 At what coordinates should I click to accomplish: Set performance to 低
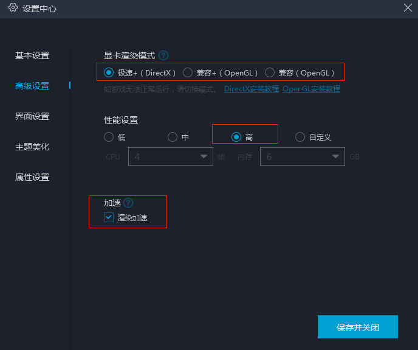click(x=109, y=137)
